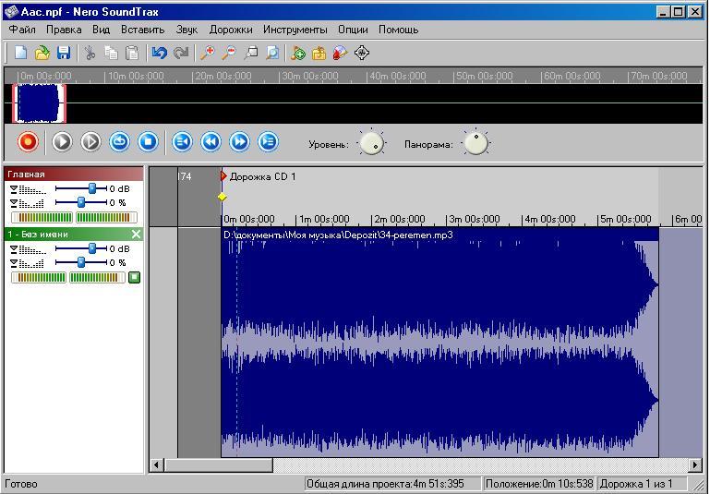
Task: Open the Инструменты menu
Action: 295,30
